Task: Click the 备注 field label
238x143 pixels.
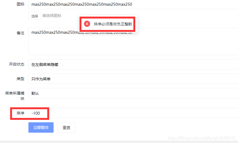Action: pyautogui.click(x=20, y=33)
